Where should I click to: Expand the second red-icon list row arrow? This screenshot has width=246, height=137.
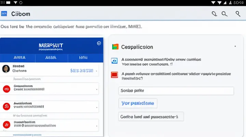tap(96, 107)
